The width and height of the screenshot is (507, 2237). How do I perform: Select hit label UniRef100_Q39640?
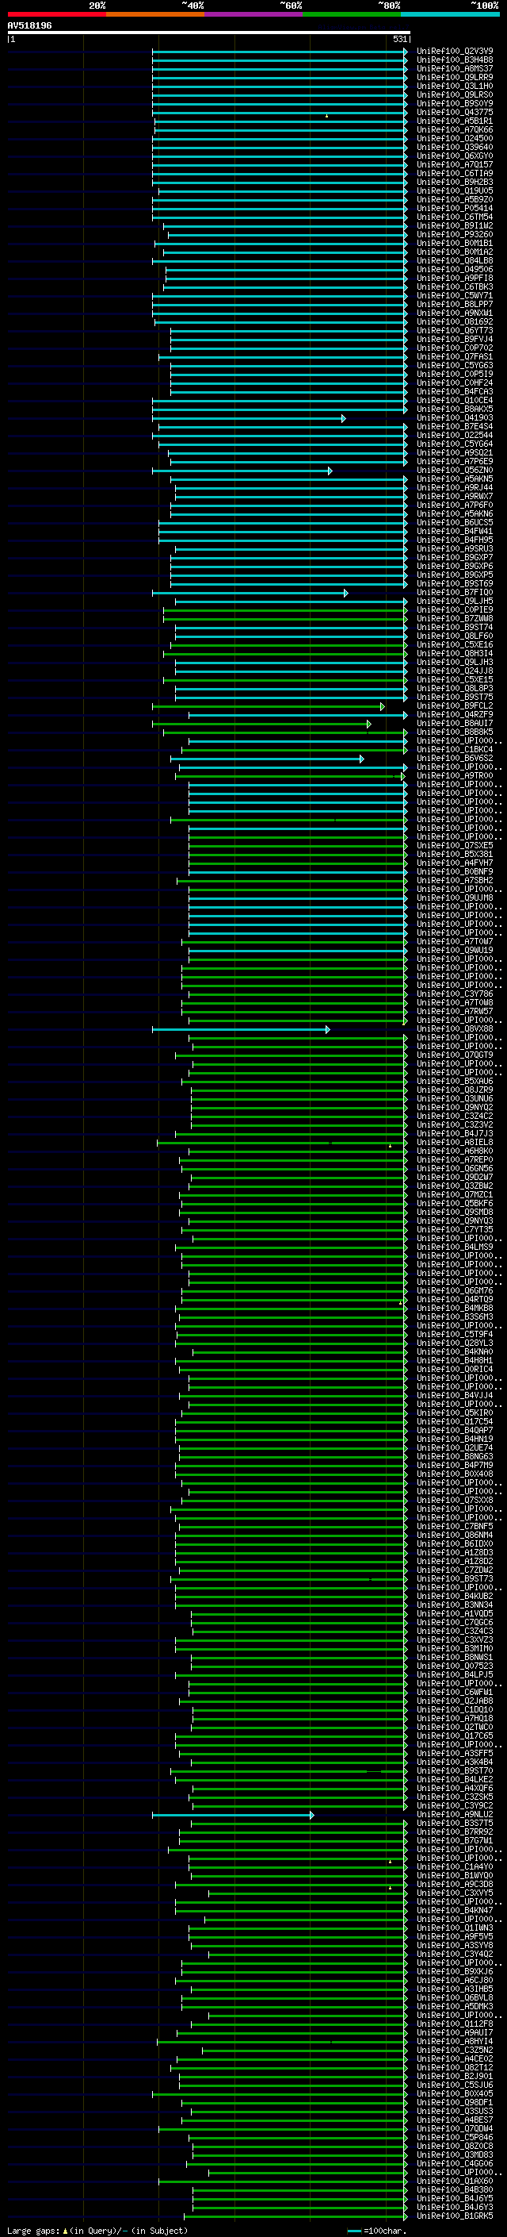click(455, 147)
